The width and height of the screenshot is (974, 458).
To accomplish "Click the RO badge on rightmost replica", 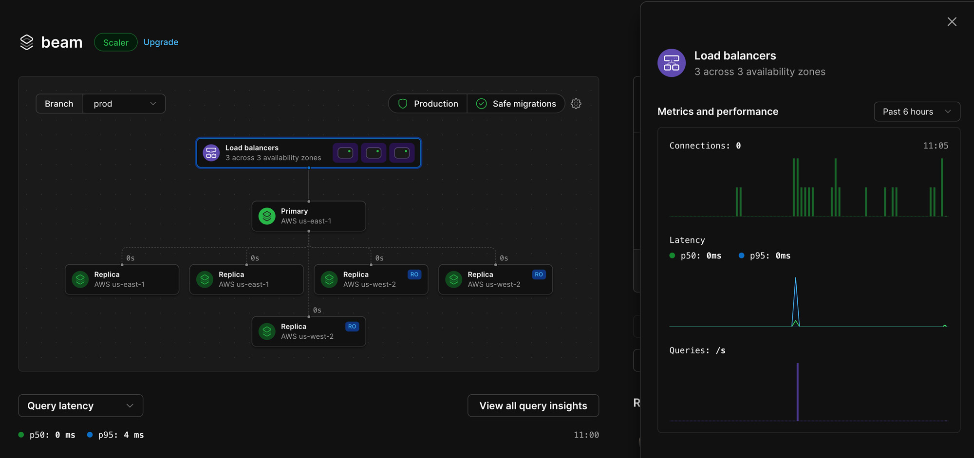I will (539, 275).
